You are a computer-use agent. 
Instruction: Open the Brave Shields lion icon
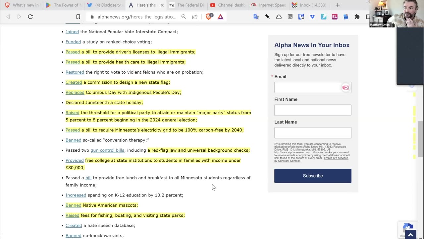[x=209, y=17]
